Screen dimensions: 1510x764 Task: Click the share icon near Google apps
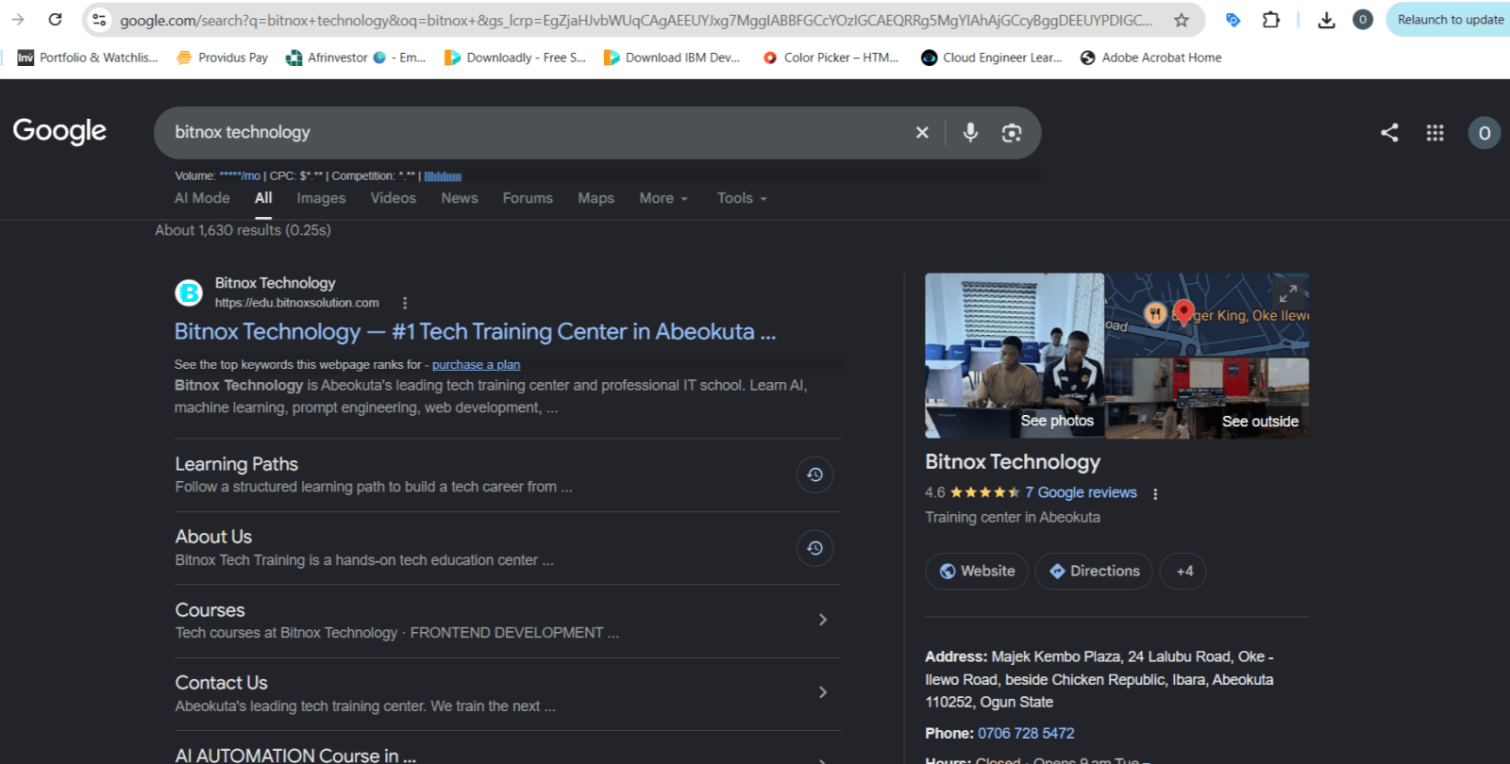(x=1389, y=133)
